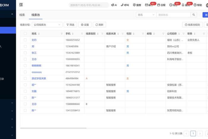
Task: Sort by the 邮箱 column
Action: point(154,34)
